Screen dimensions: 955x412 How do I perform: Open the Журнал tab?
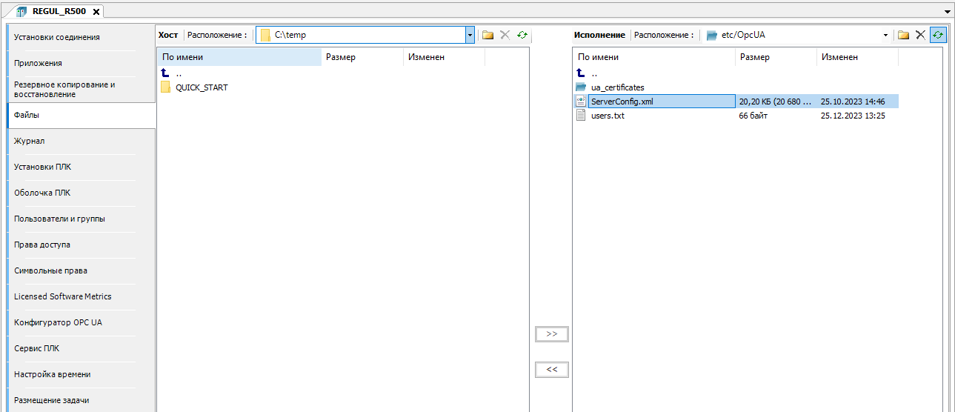click(30, 141)
